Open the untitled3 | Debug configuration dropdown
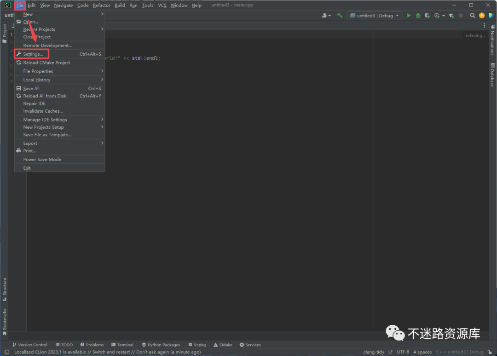Screen dimensions: 497x356 pos(375,15)
